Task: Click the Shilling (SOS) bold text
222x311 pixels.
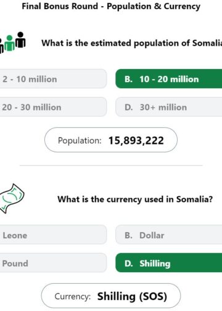Action: pyautogui.click(x=132, y=296)
